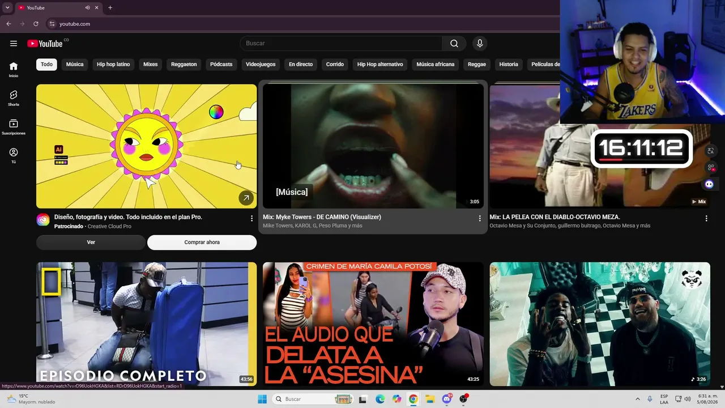The image size is (725, 408).
Task: Open El Audio Que Delata thumbnail
Action: [373, 324]
